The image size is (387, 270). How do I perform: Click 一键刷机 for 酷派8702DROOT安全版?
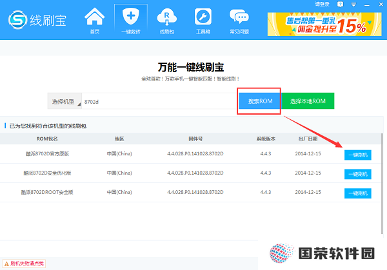(x=358, y=193)
